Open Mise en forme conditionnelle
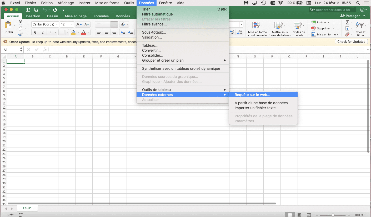Viewport: 371px width, 217px height. pos(257,29)
